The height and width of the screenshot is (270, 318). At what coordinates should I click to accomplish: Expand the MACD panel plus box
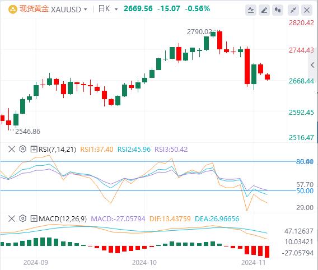34,218
